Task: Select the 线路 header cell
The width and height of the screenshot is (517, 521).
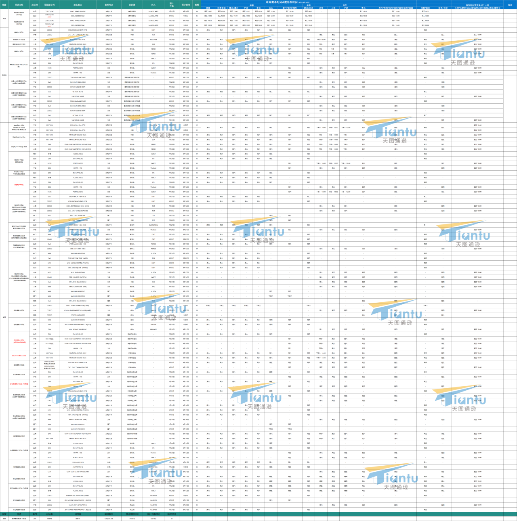Action: pyautogui.click(x=4, y=5)
